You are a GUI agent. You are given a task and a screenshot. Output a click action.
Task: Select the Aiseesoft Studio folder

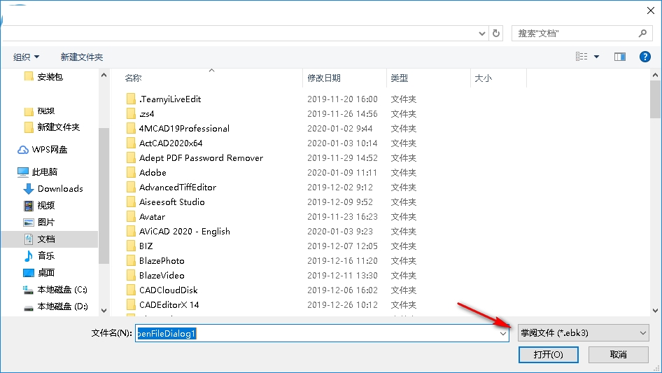(172, 202)
